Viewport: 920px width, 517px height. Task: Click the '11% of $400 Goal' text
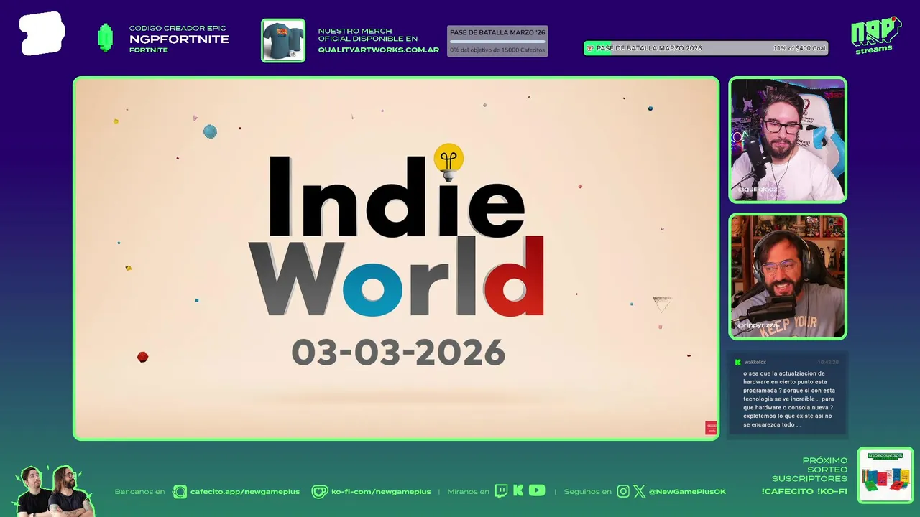click(799, 48)
